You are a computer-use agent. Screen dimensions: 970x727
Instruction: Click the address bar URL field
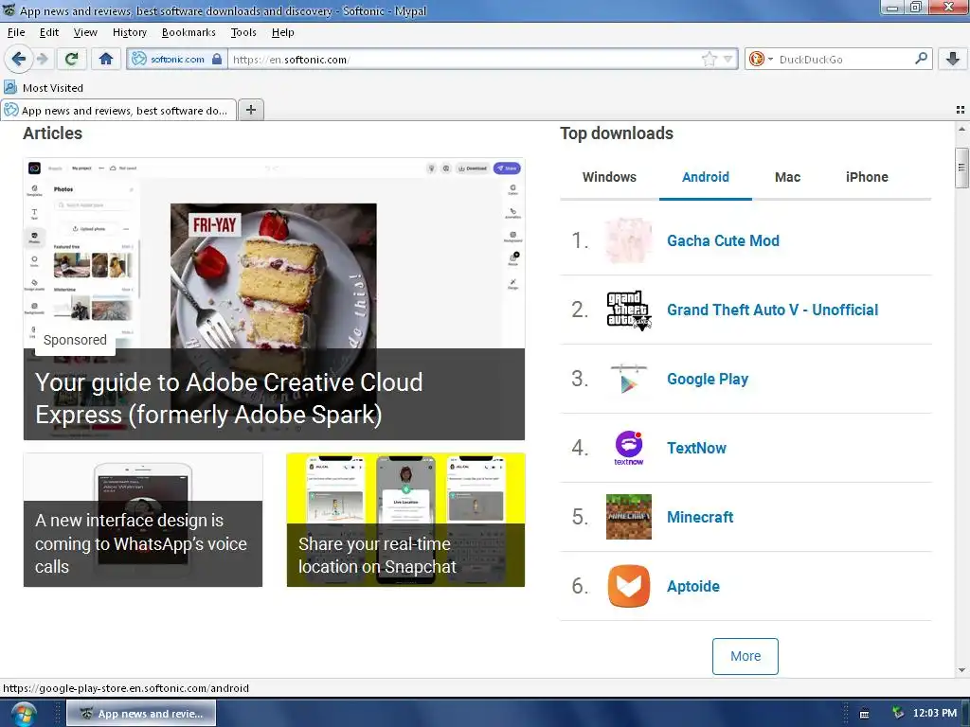point(464,60)
